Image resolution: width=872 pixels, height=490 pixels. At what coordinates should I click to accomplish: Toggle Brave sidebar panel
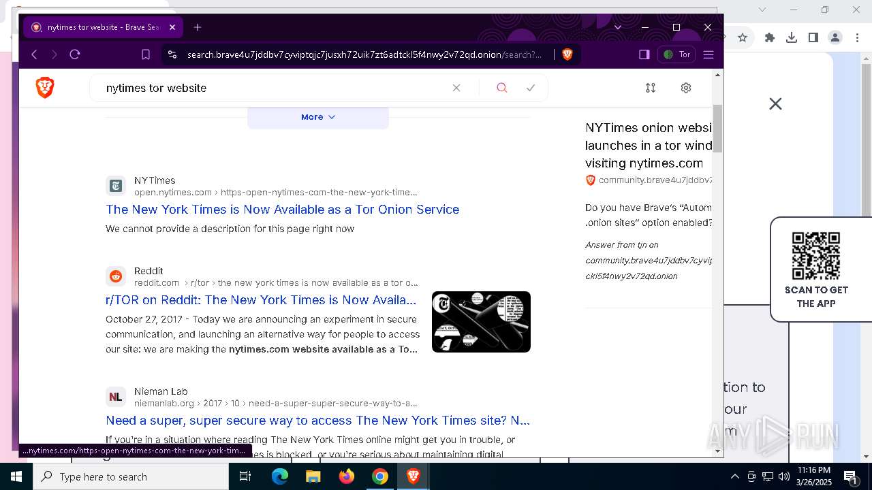pyautogui.click(x=644, y=54)
